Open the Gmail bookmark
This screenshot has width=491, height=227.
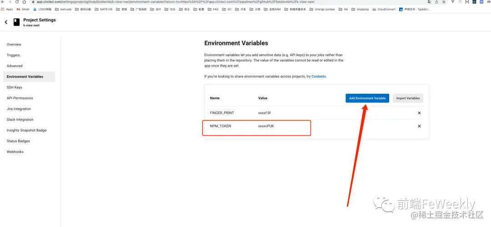(23, 10)
